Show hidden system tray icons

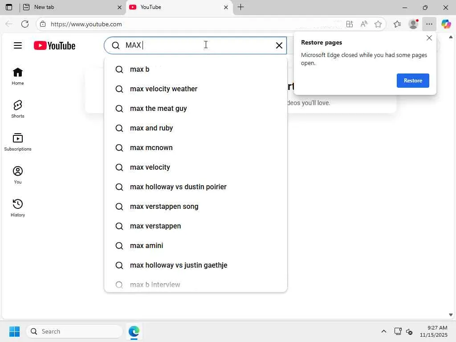coord(383,331)
